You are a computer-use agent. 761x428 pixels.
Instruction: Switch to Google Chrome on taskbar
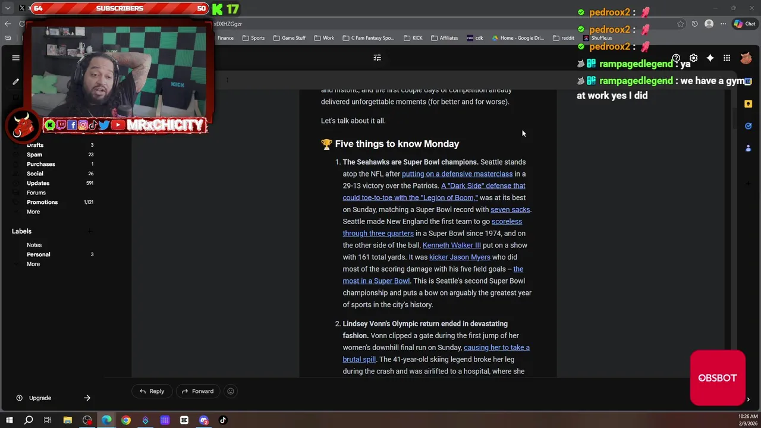pyautogui.click(x=126, y=420)
